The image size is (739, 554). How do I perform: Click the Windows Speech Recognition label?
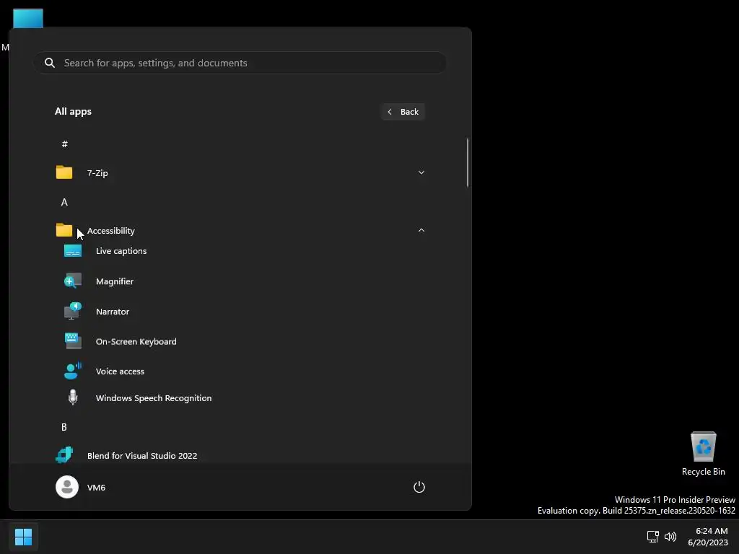click(154, 398)
